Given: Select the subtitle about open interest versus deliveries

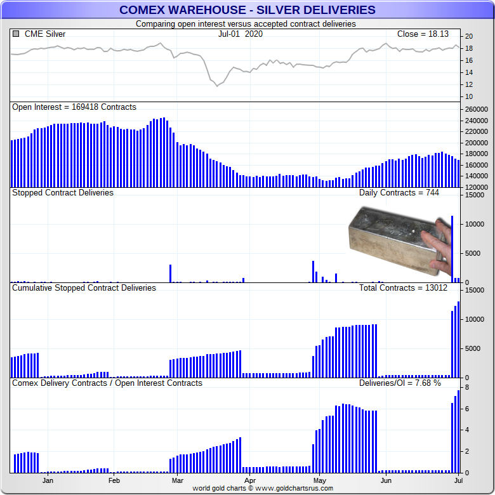Looking at the screenshot, I should [246, 23].
